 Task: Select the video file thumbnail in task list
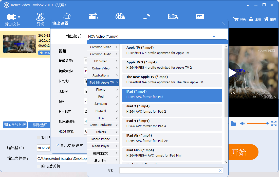tap(19, 44)
